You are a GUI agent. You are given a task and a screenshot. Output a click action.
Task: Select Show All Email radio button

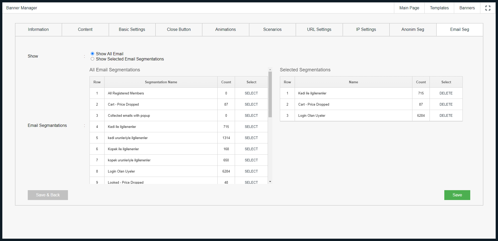(92, 54)
